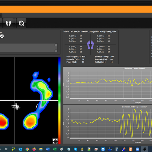The image size is (152, 152).
Task: Click the scroll-down arrow of the notes box
Action: click(56, 51)
